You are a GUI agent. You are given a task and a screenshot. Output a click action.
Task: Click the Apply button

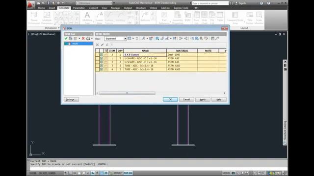[203, 99]
